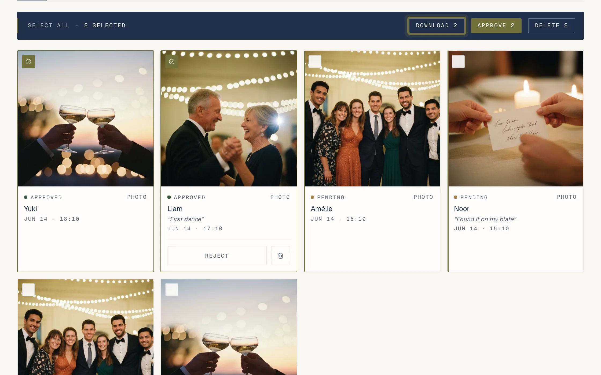Click the caption “Found it on my plate”
This screenshot has height=375, width=601.
[x=485, y=219]
